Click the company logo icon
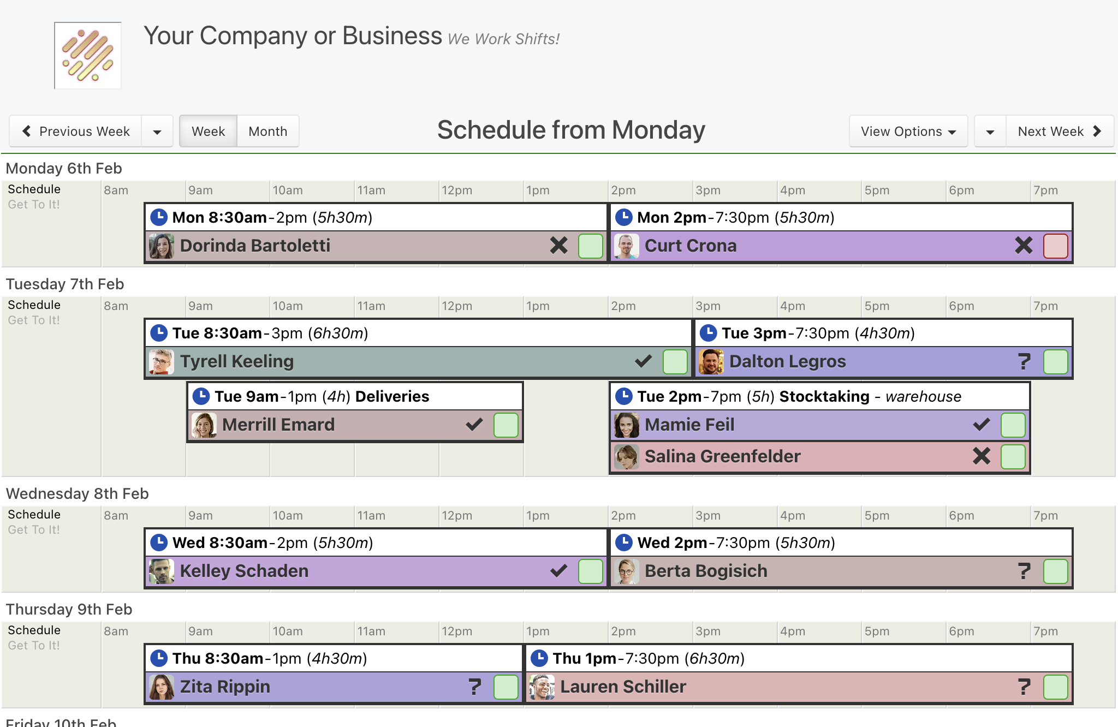Screen dimensions: 1118x727 pyautogui.click(x=88, y=55)
